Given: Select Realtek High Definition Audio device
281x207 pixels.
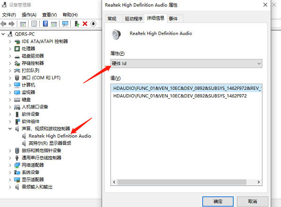Looking at the screenshot, I should point(60,136).
